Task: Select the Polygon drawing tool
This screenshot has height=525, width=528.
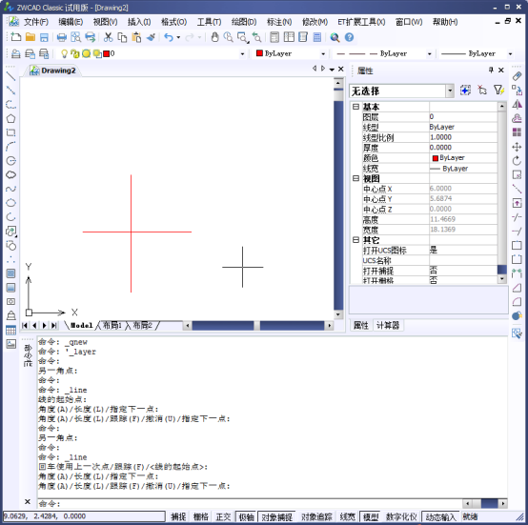Action: 10,118
